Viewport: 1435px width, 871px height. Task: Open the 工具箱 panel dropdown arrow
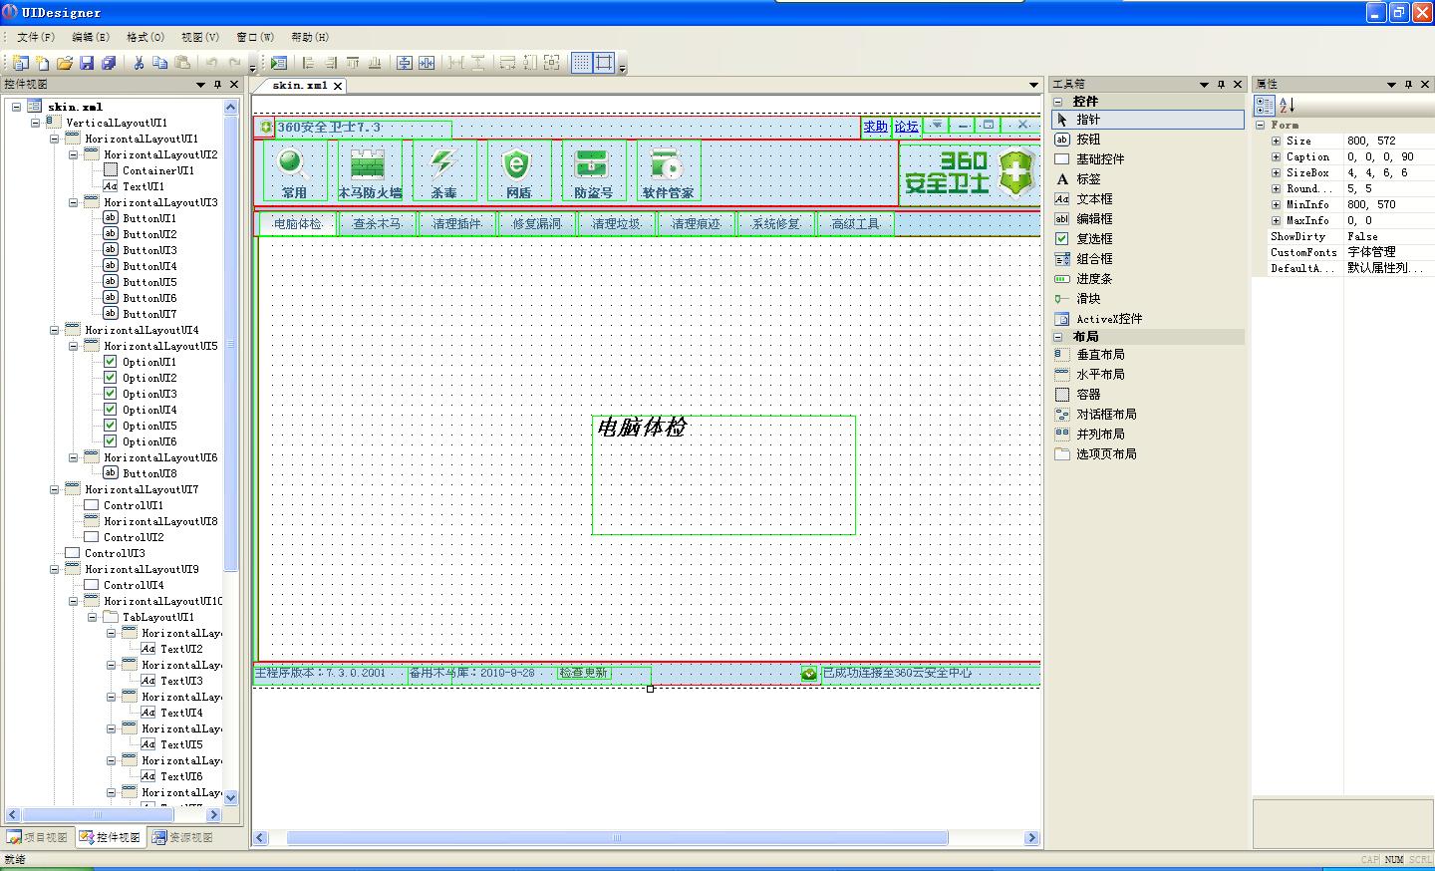1204,85
